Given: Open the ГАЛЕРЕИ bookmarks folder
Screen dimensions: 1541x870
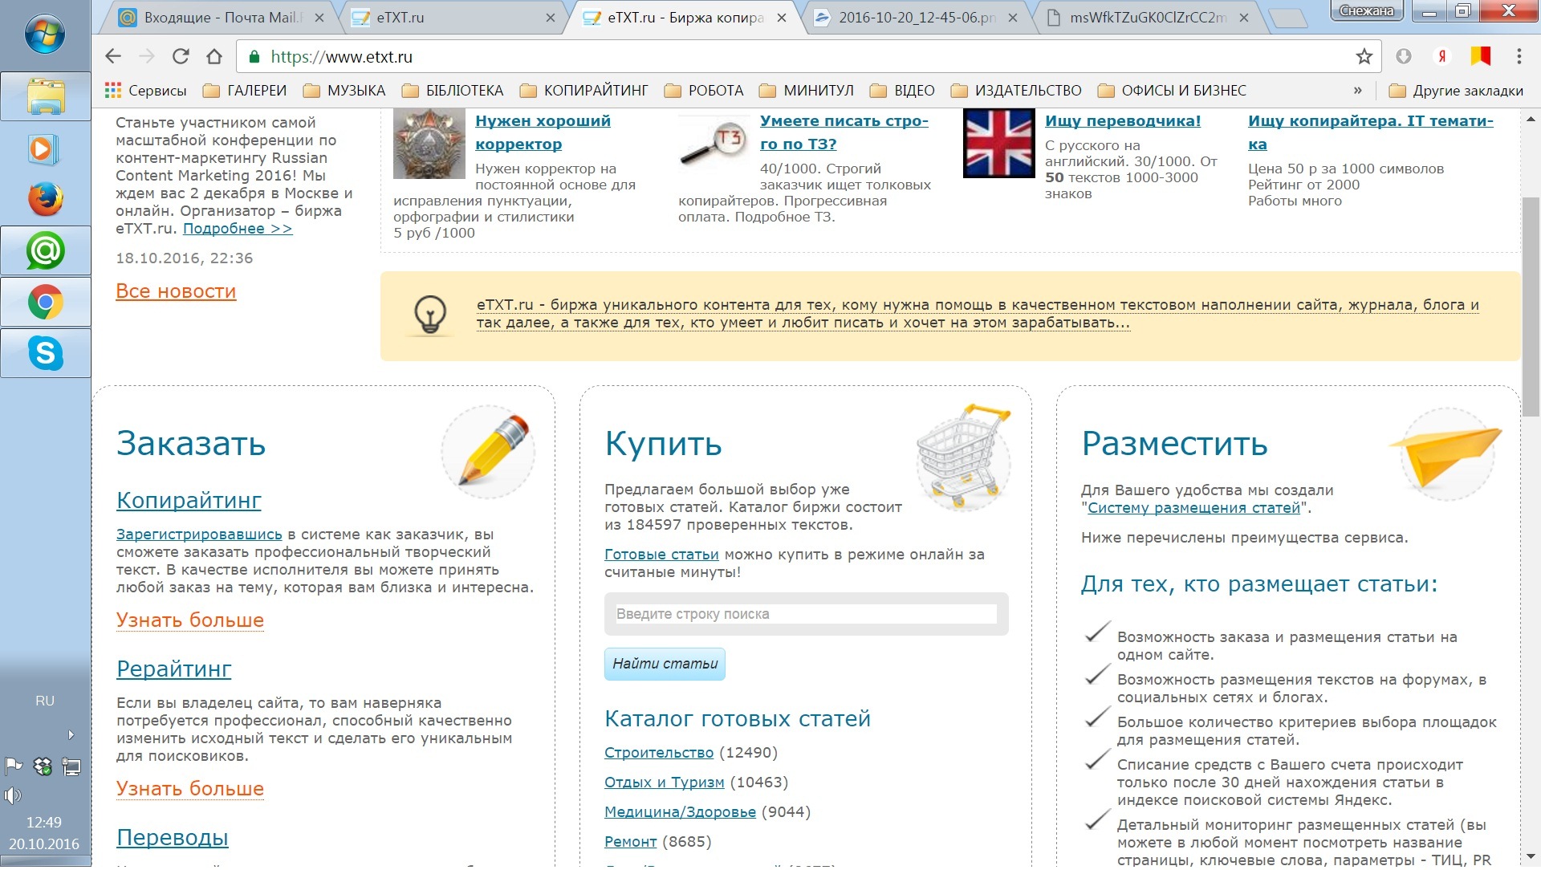Looking at the screenshot, I should pyautogui.click(x=245, y=91).
